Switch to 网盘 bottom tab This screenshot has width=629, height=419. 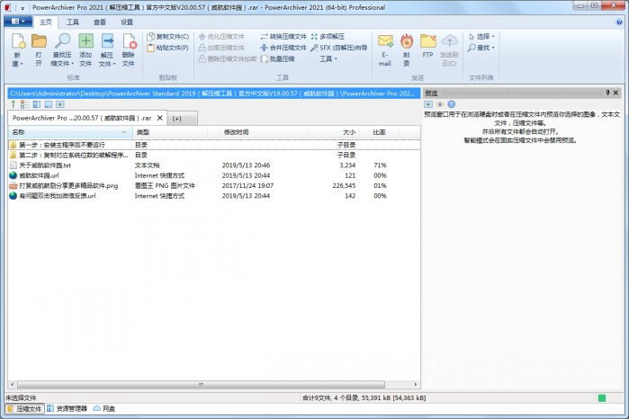click(103, 408)
